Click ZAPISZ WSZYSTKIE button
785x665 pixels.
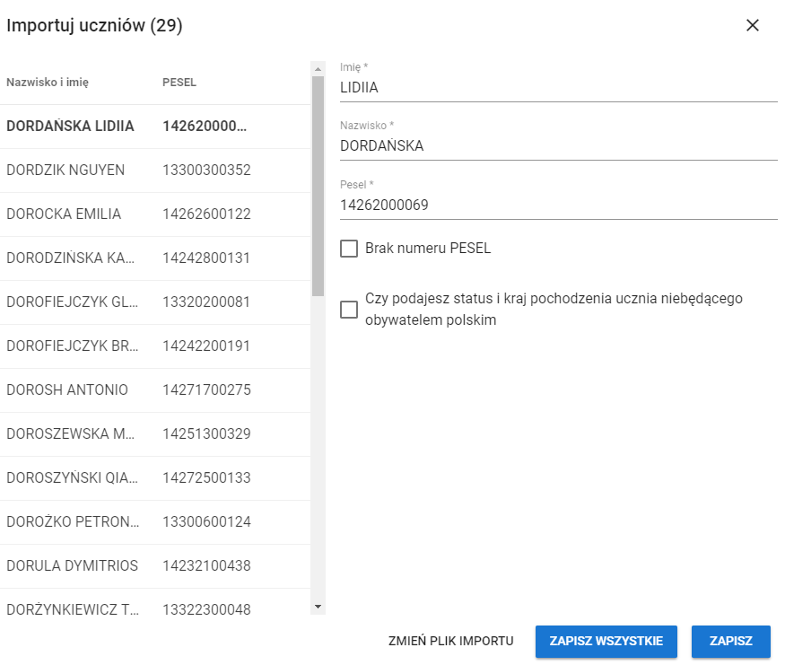[x=606, y=642]
